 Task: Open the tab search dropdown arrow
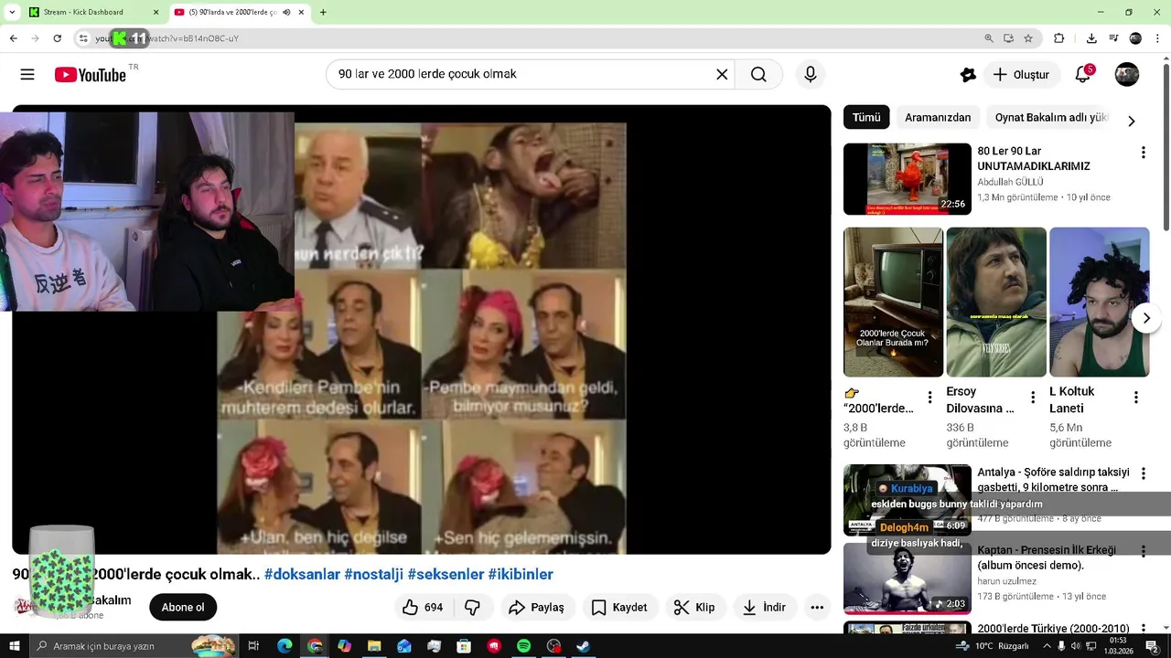(12, 12)
